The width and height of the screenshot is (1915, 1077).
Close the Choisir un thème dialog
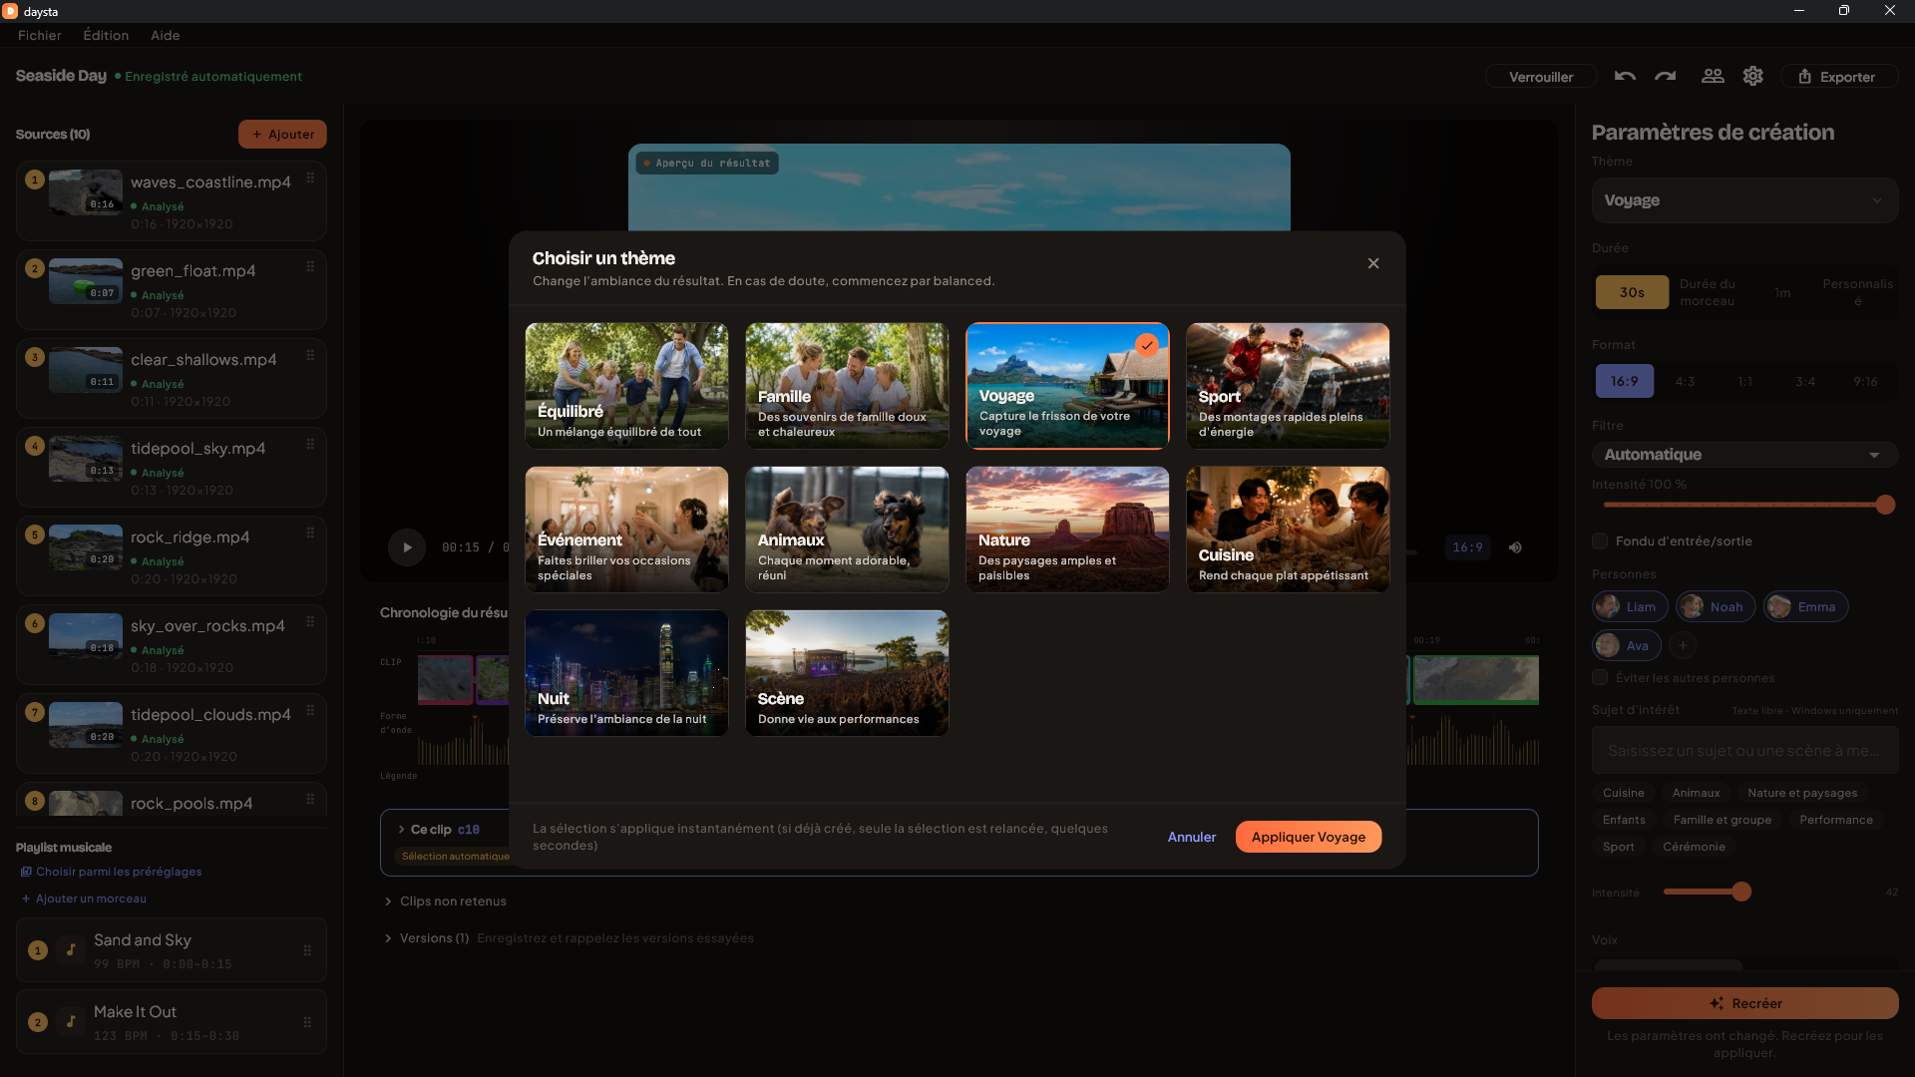1373,263
